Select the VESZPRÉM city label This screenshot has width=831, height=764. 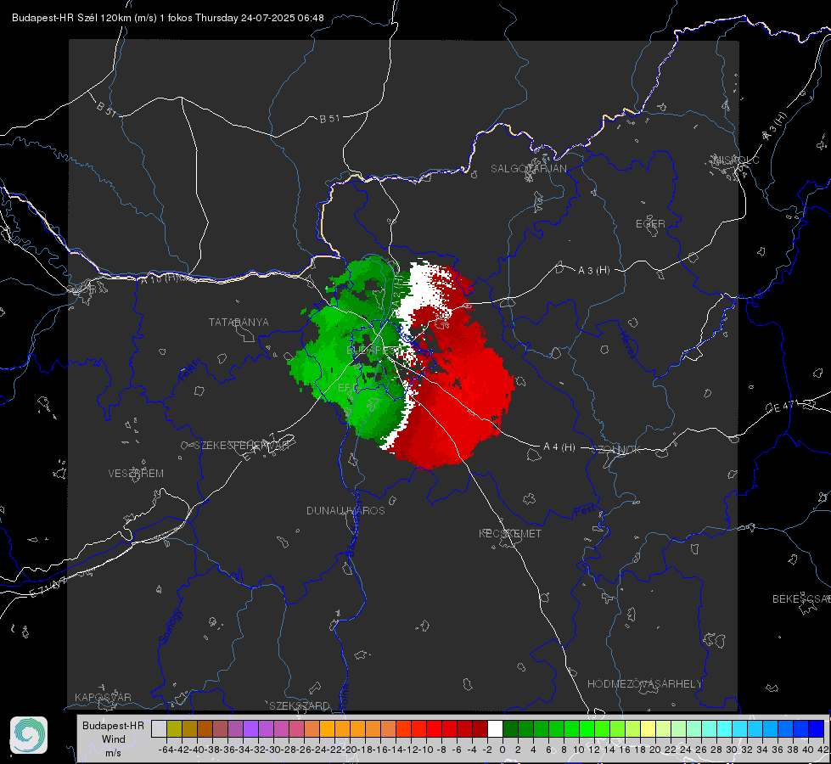136,474
